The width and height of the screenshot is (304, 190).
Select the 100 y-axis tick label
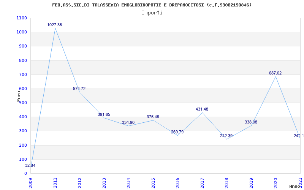(23, 159)
